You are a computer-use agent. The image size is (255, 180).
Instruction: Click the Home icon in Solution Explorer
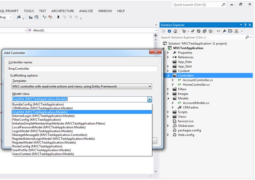pyautogui.click(x=175, y=31)
